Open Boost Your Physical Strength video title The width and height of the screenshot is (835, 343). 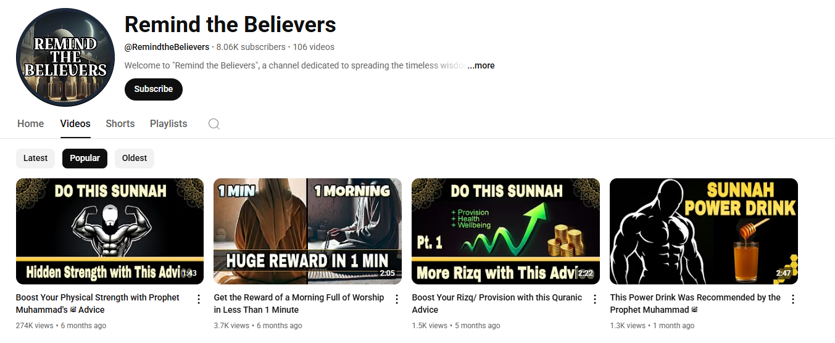[98, 304]
